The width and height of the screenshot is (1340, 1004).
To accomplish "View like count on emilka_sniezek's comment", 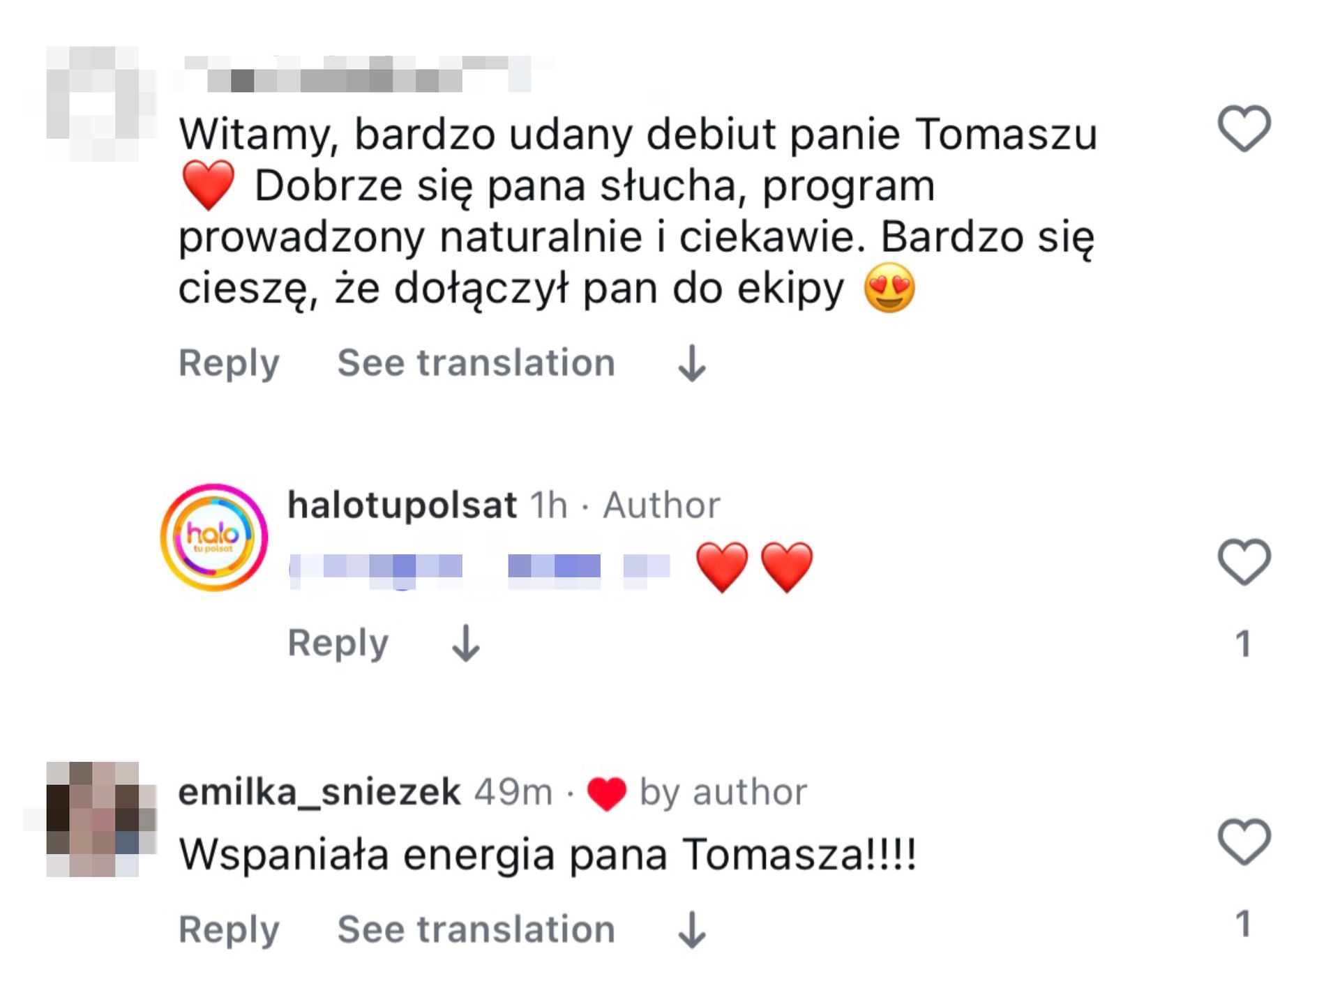I will [x=1243, y=924].
